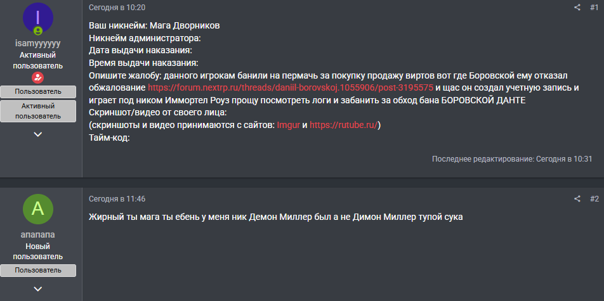Click share icon on post #2

577,199
